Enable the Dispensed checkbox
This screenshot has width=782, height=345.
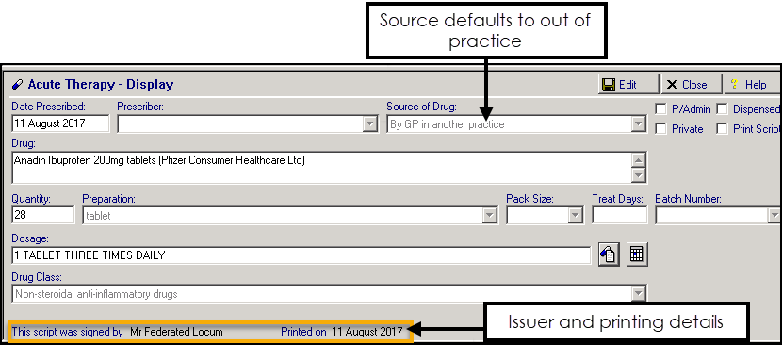(722, 109)
